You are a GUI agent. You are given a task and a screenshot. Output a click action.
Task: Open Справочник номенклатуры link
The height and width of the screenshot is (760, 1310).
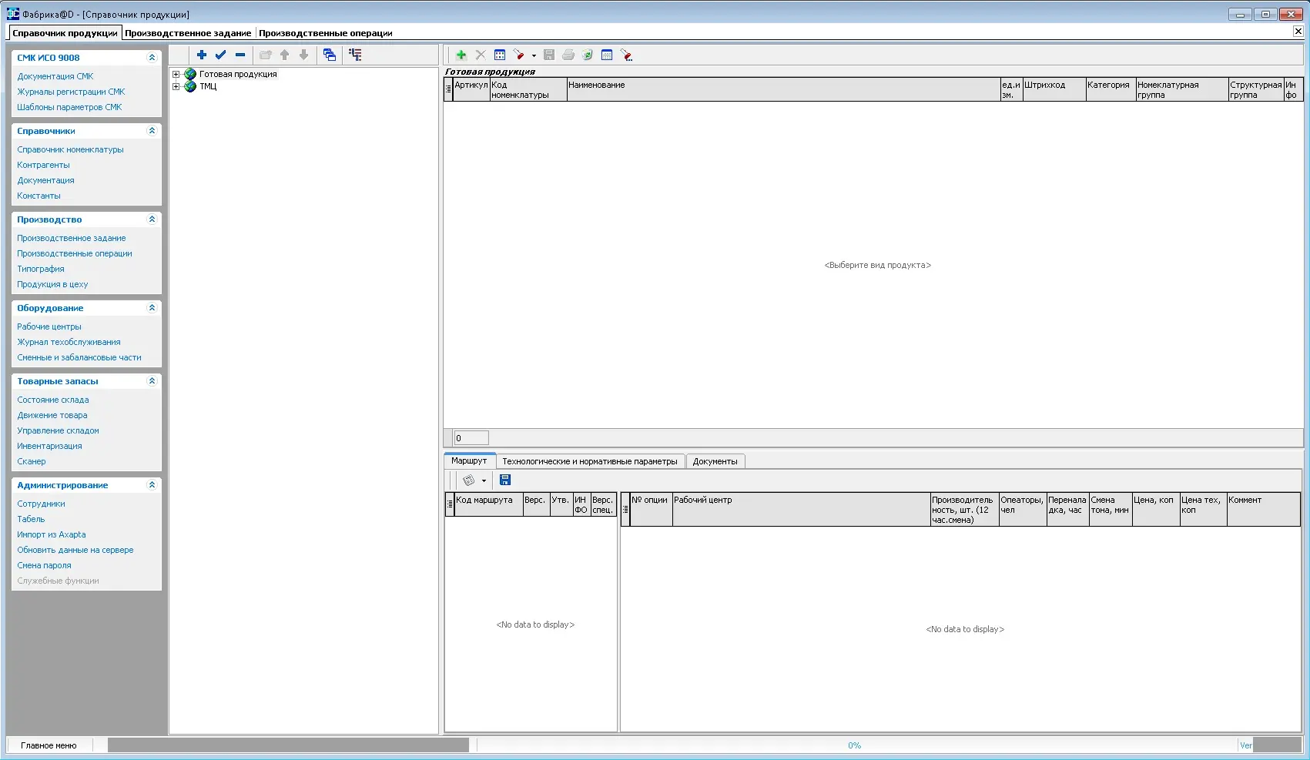click(x=70, y=149)
